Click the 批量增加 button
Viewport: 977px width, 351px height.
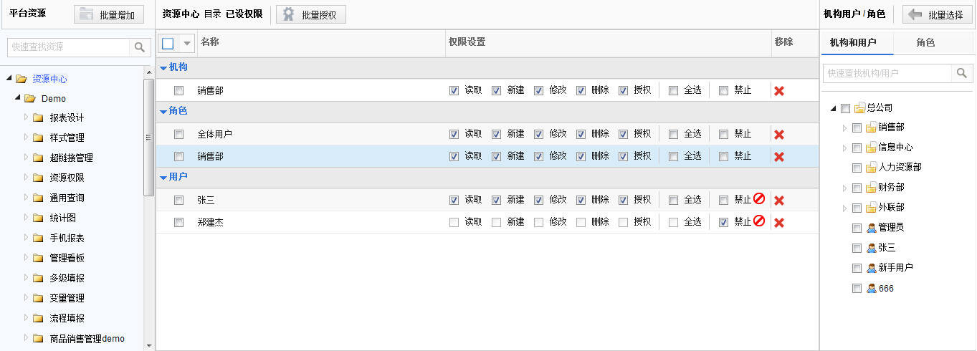click(109, 14)
